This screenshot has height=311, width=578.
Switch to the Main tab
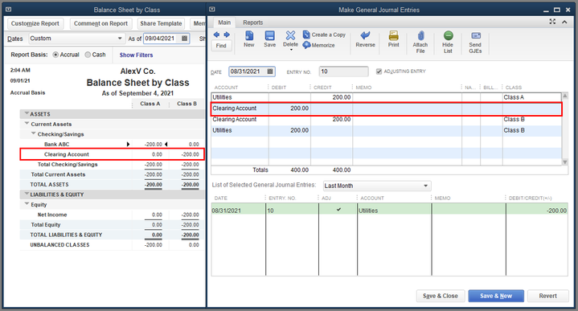[224, 23]
